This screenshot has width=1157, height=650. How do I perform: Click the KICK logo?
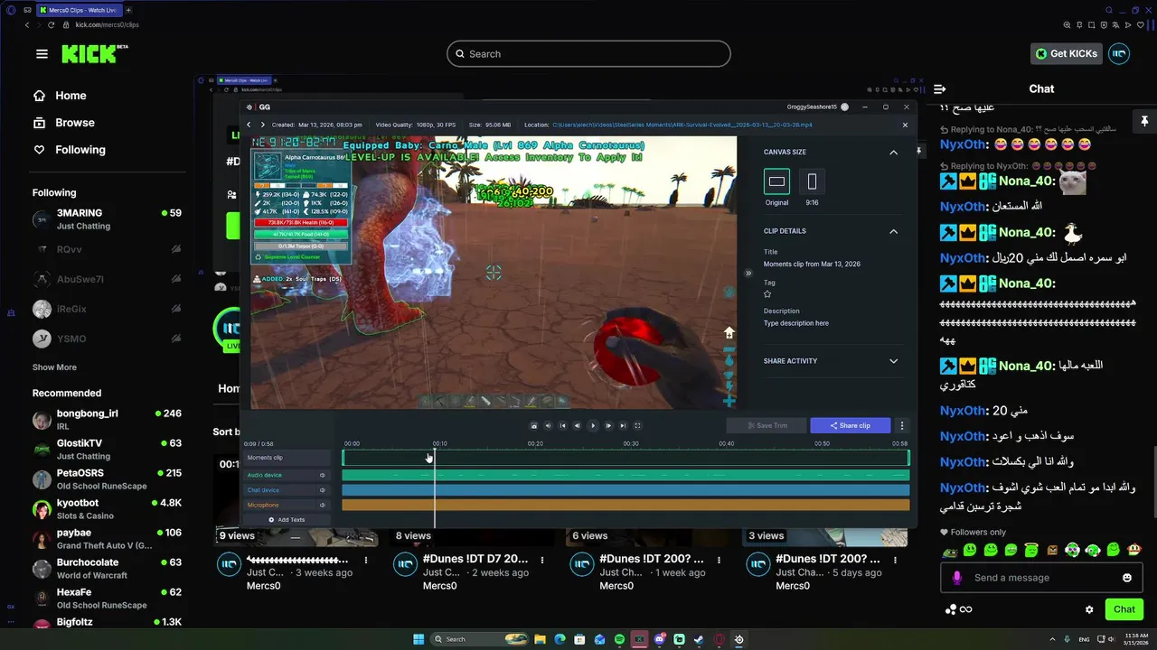coord(94,53)
